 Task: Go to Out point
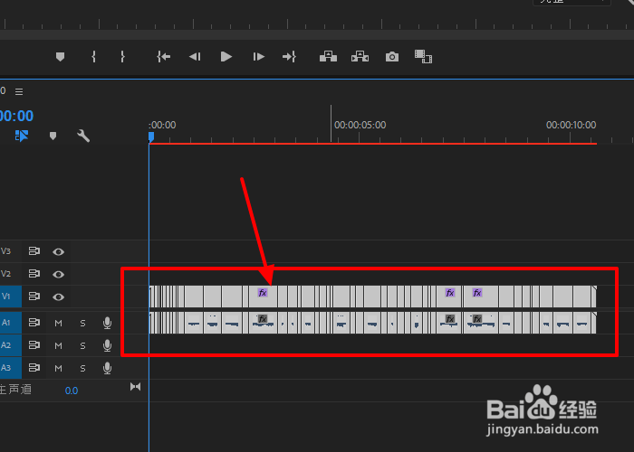click(x=289, y=56)
